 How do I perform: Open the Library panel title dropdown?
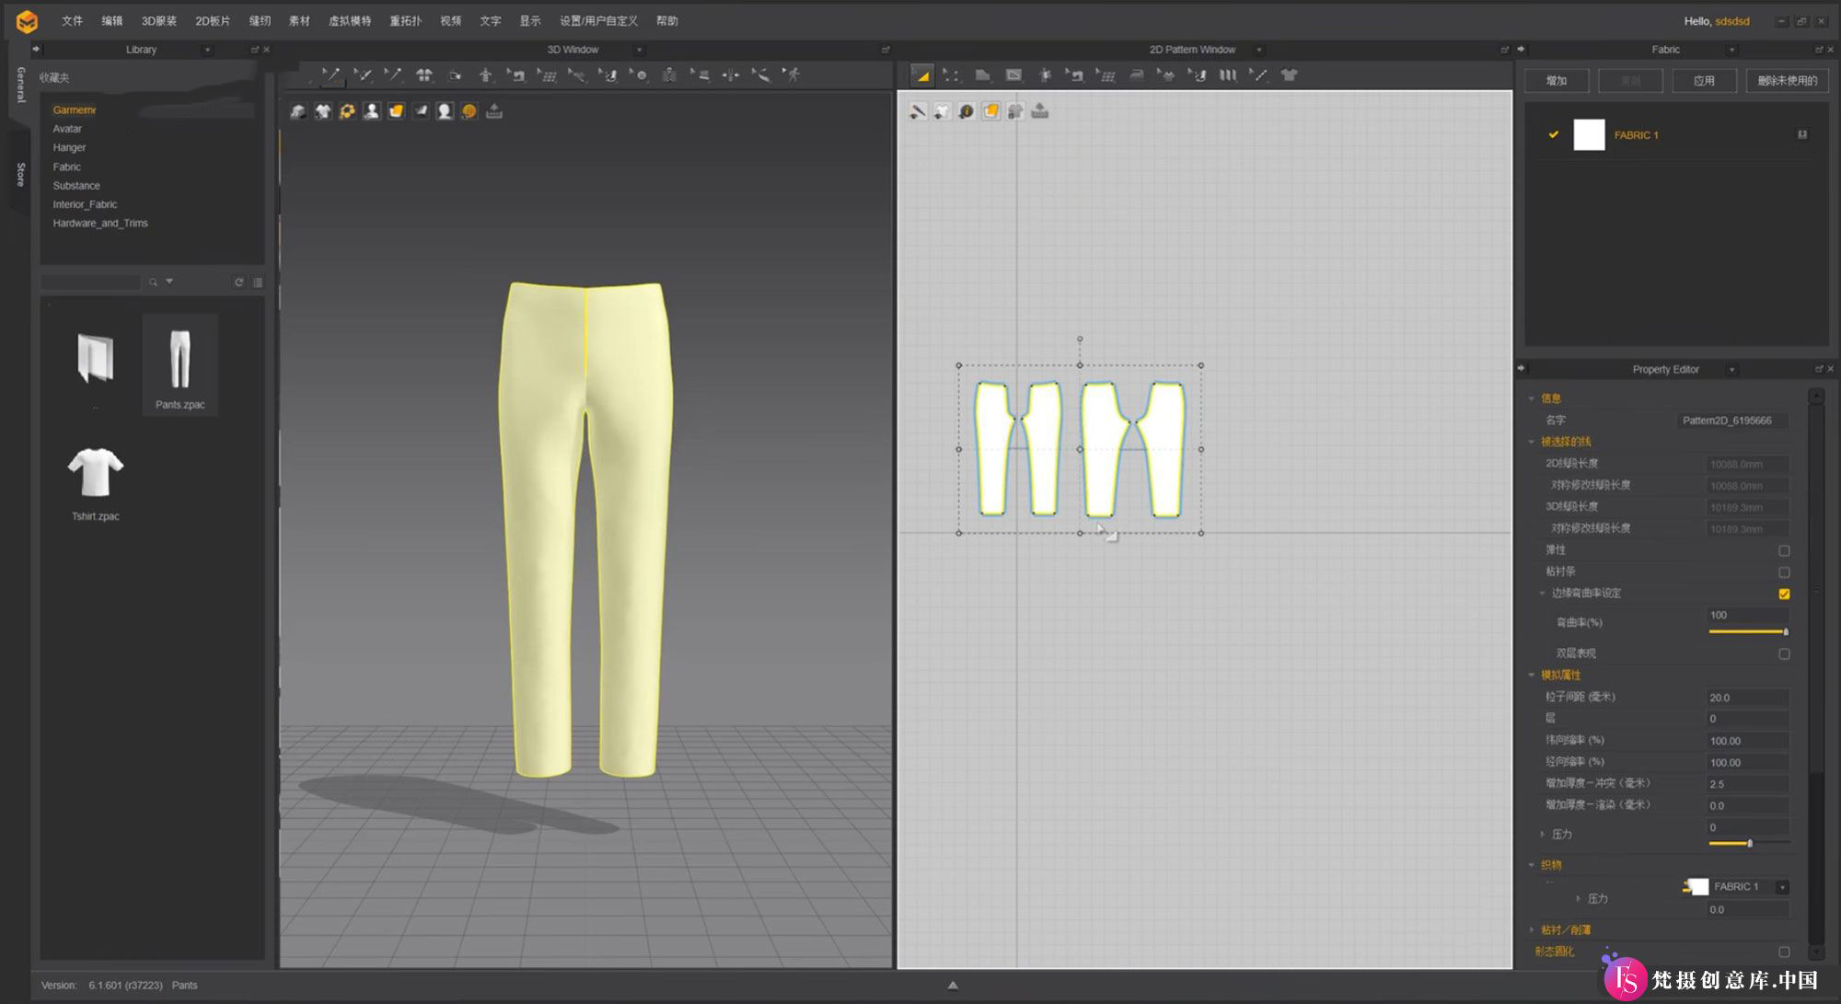[x=207, y=50]
